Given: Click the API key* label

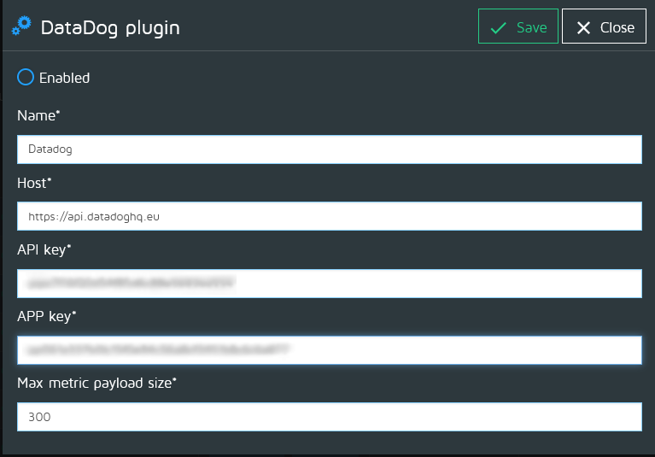Looking at the screenshot, I should [44, 249].
